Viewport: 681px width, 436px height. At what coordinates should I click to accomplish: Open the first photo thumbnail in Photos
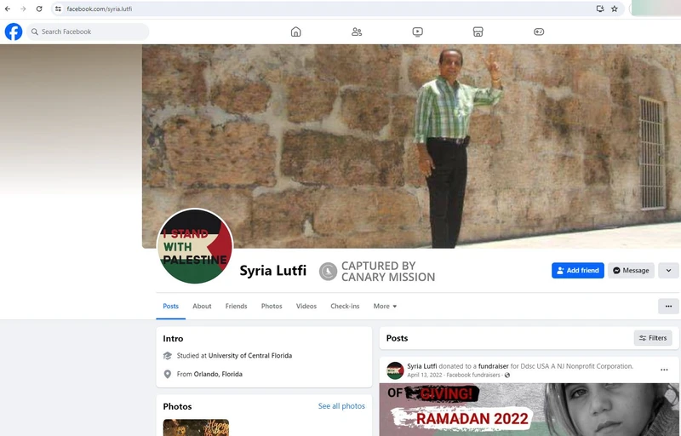point(196,427)
